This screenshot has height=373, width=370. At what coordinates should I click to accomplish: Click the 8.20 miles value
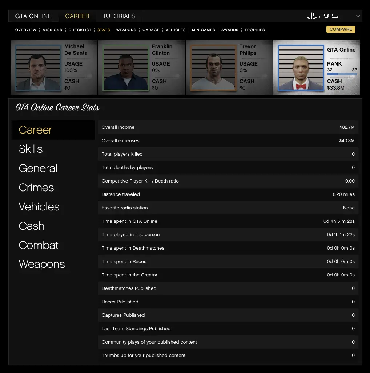(343, 194)
